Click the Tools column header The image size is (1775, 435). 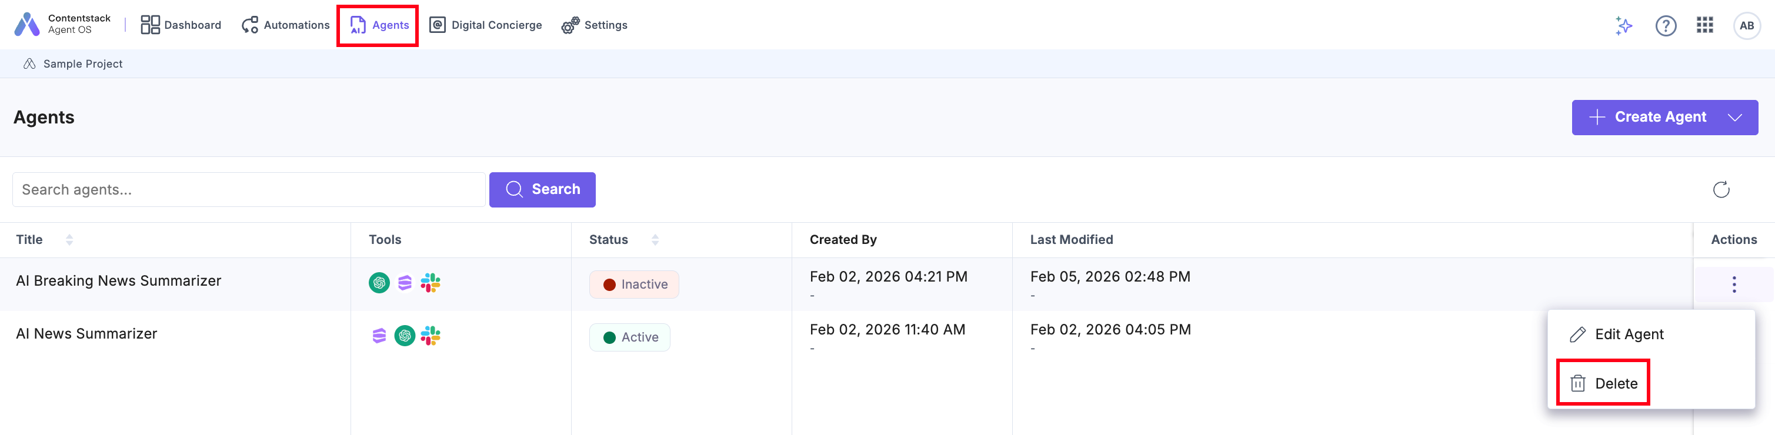[385, 239]
